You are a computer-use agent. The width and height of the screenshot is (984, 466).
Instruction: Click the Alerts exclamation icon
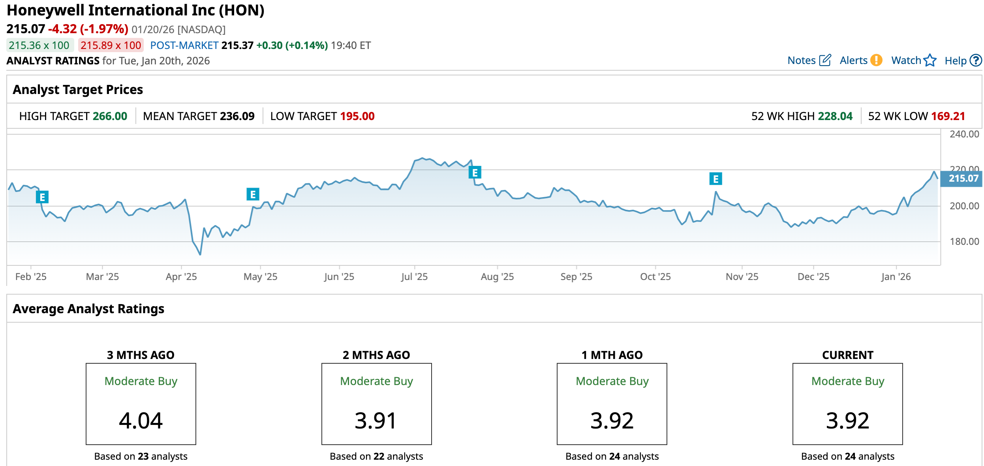[876, 60]
